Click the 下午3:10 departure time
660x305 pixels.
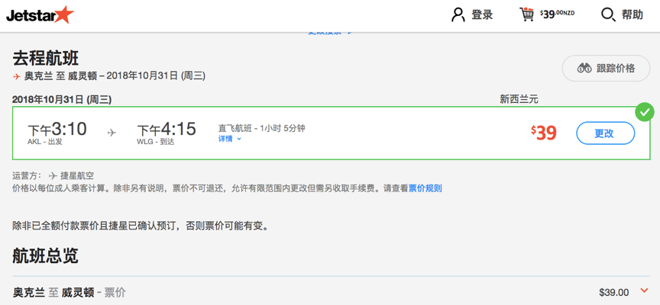[57, 129]
